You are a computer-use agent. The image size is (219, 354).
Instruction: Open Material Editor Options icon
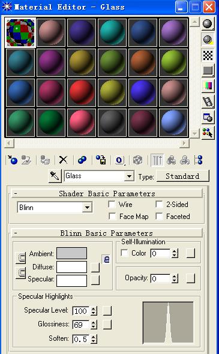tap(208, 118)
